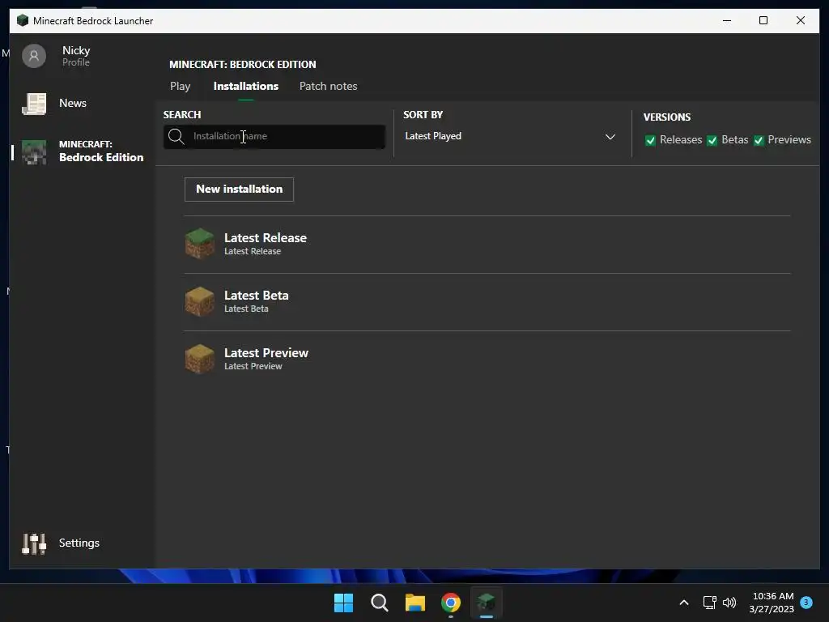
Task: Open notification badge showing 3
Action: (806, 602)
